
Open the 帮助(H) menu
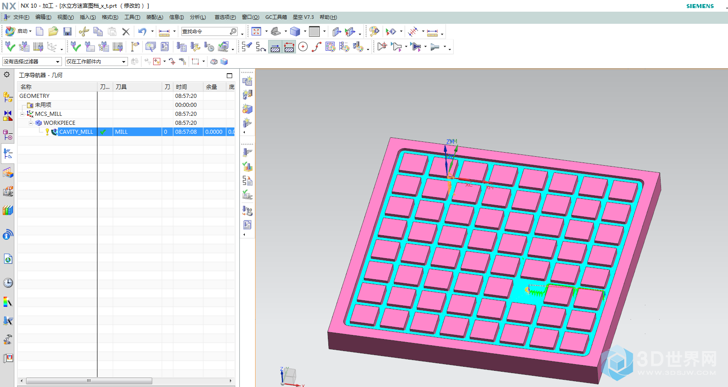(328, 17)
